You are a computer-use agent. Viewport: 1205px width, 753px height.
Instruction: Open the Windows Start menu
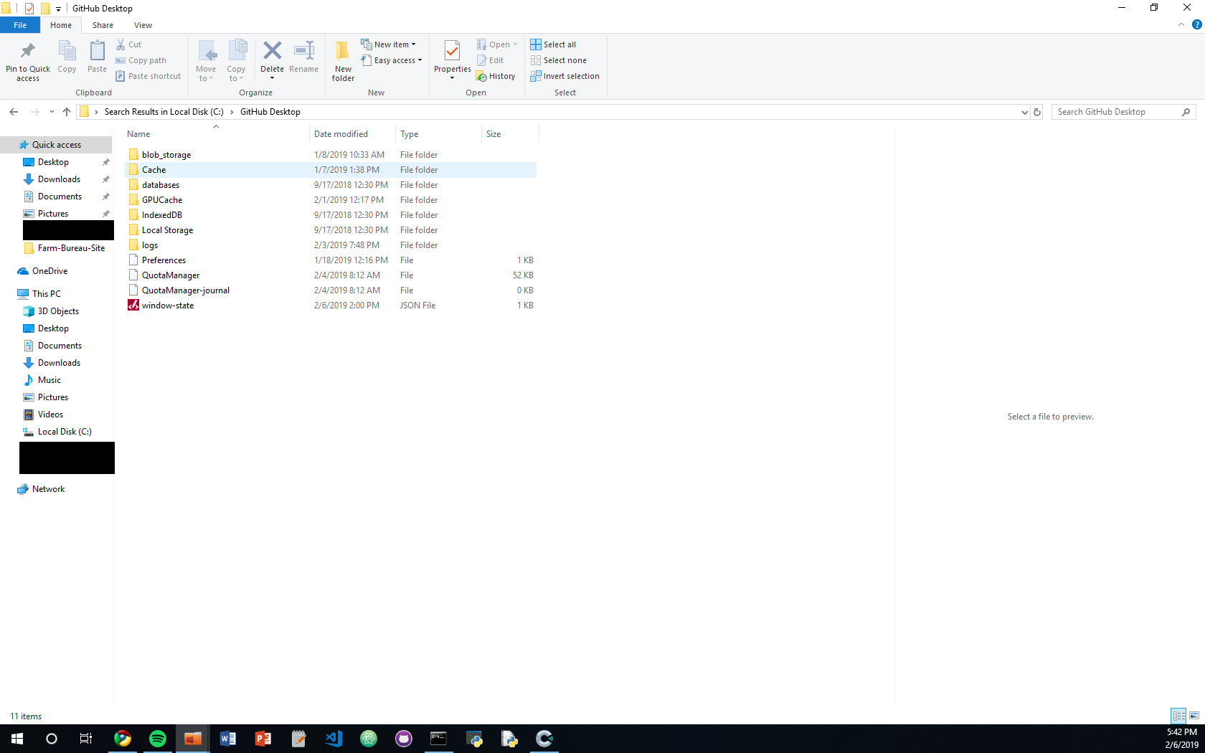(17, 739)
